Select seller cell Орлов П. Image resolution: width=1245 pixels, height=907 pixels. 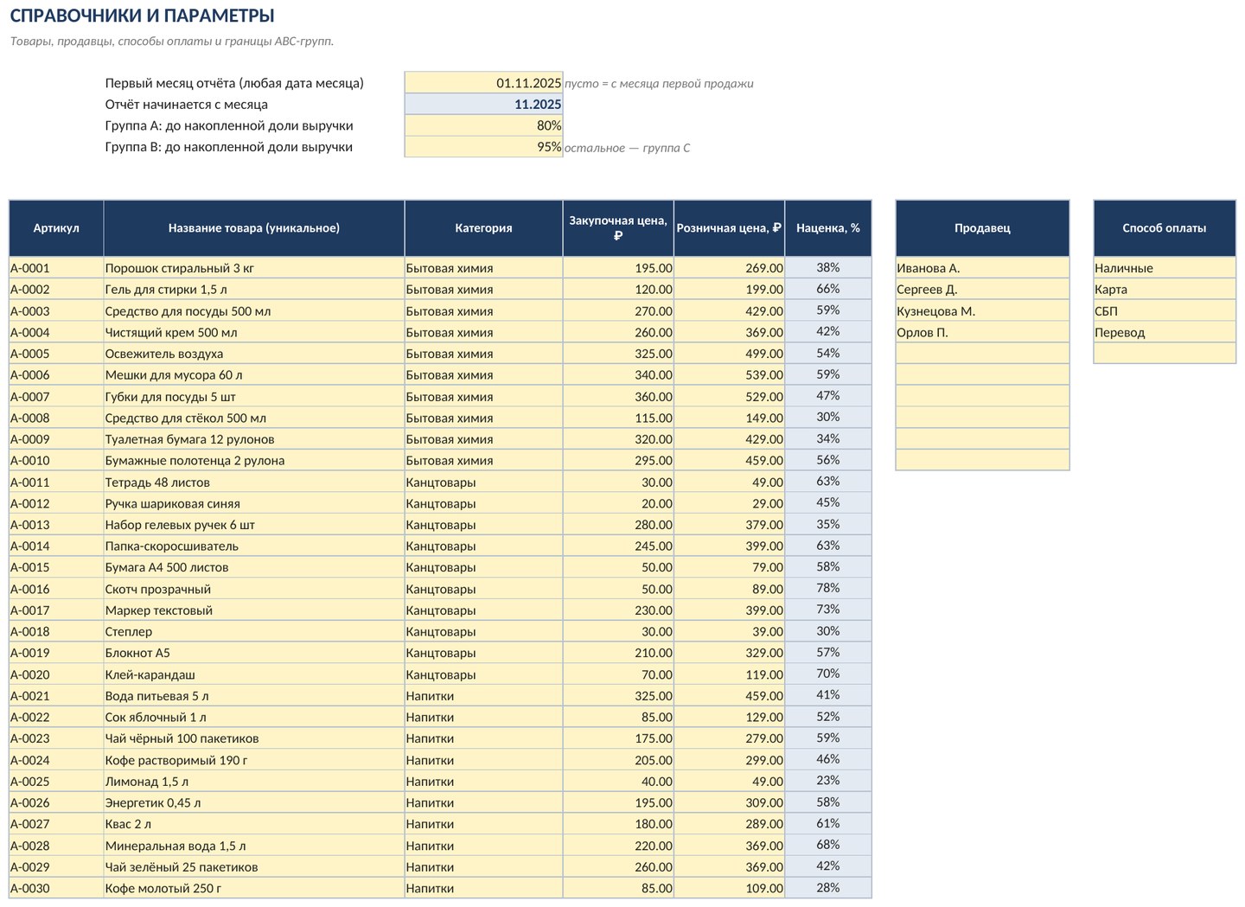point(982,332)
